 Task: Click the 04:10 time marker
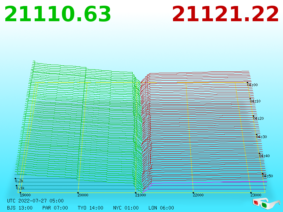(255, 101)
